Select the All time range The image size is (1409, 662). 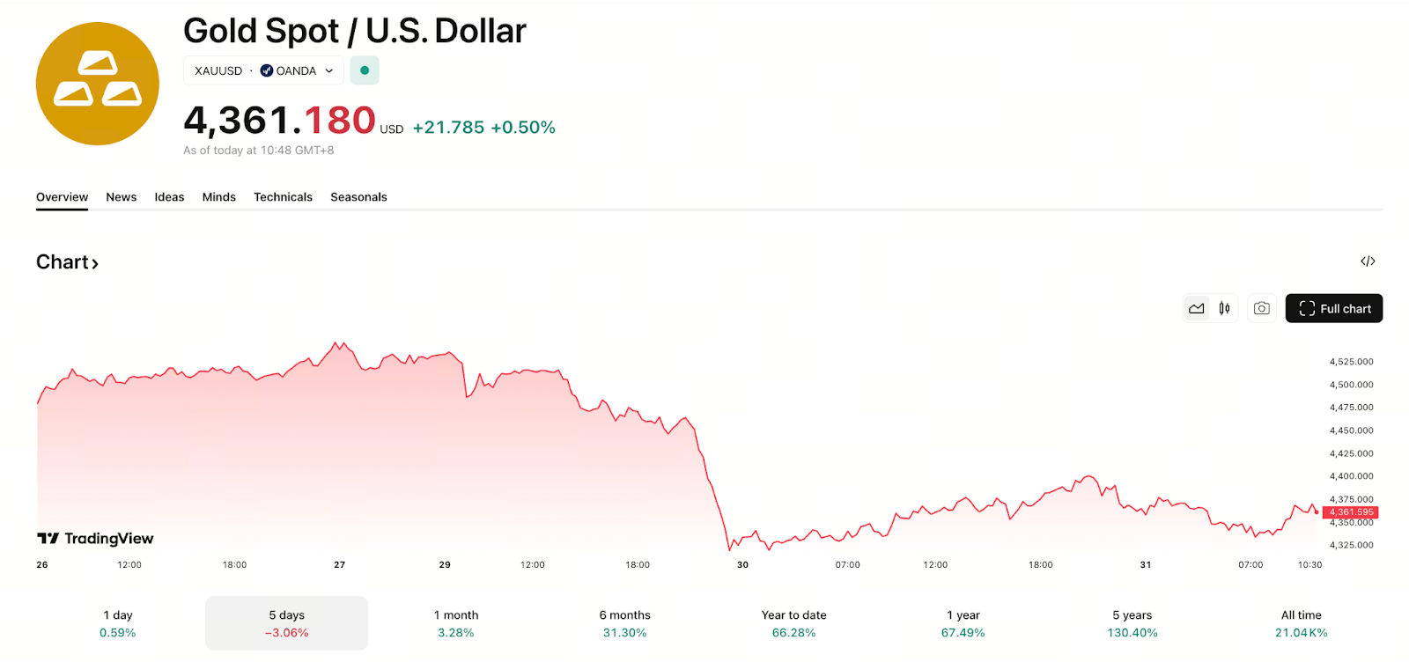coord(1301,623)
